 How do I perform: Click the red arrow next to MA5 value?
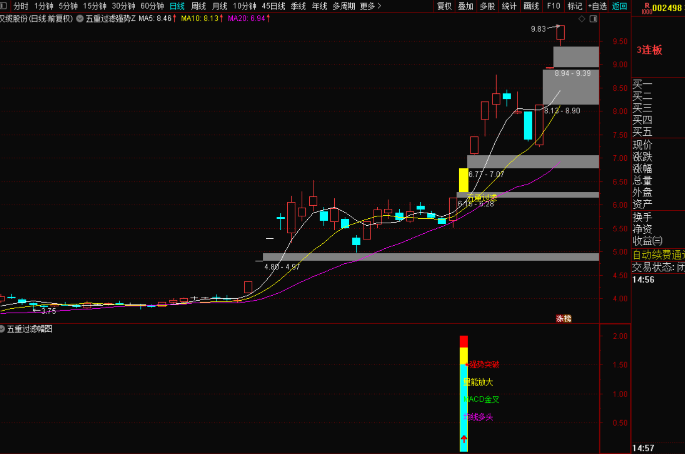tap(174, 18)
